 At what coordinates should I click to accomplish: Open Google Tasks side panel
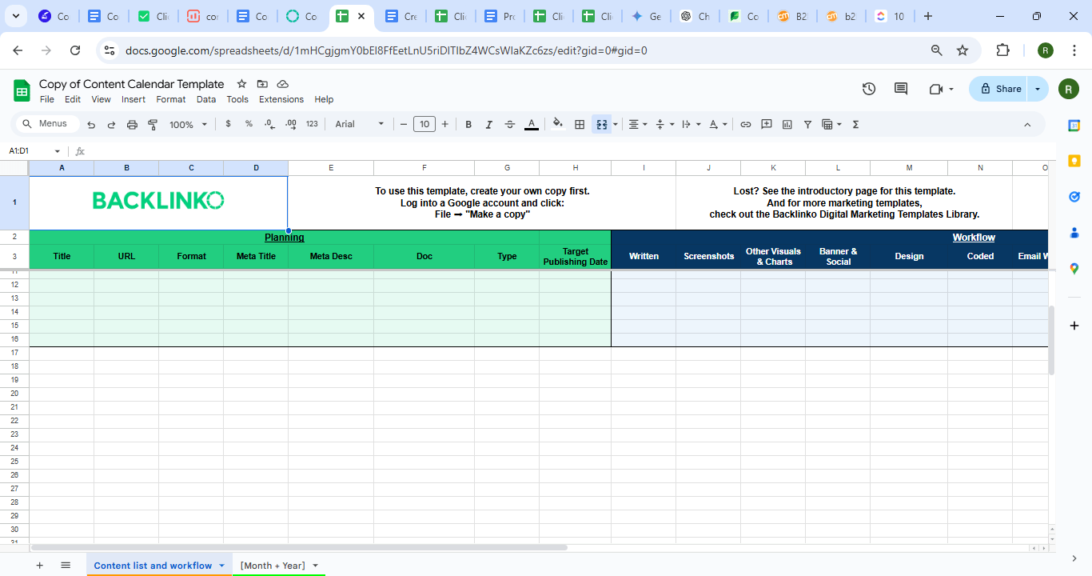pyautogui.click(x=1074, y=197)
